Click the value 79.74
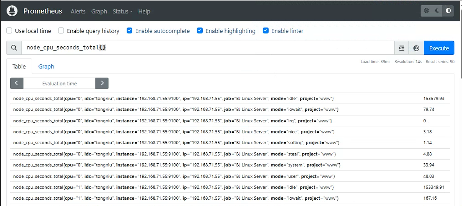 [x=429, y=110]
